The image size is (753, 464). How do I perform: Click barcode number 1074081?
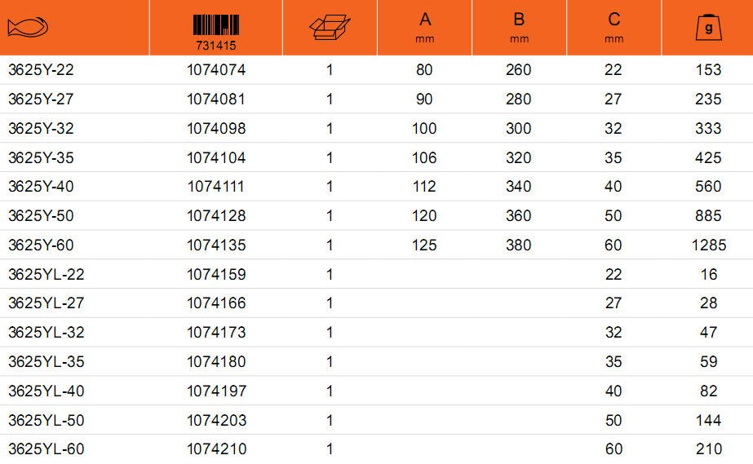pyautogui.click(x=216, y=99)
